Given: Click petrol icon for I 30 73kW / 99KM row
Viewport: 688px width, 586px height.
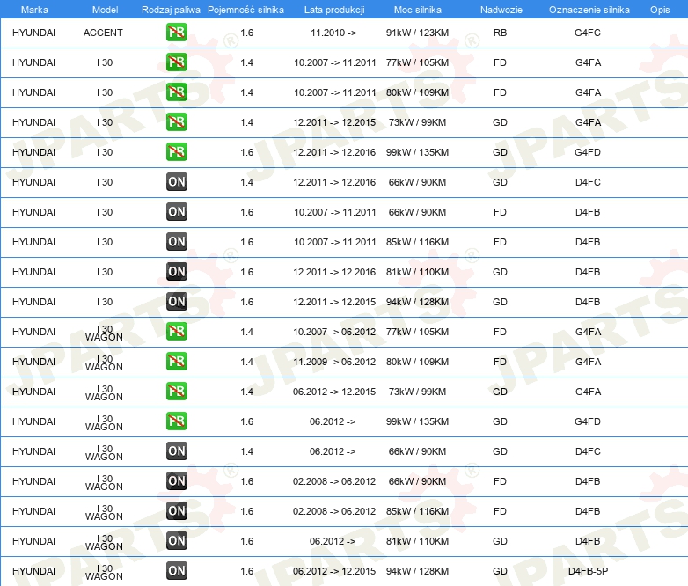Looking at the screenshot, I should 176,122.
